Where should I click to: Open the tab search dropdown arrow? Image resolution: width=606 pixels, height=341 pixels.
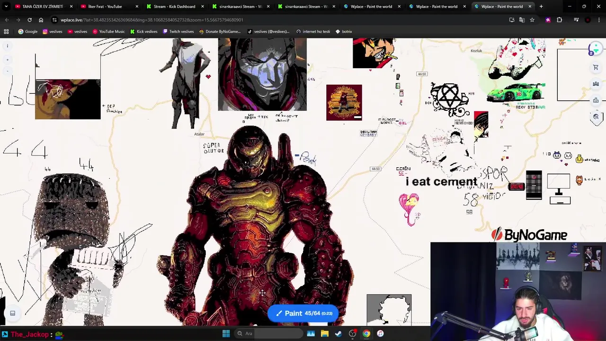click(x=6, y=6)
